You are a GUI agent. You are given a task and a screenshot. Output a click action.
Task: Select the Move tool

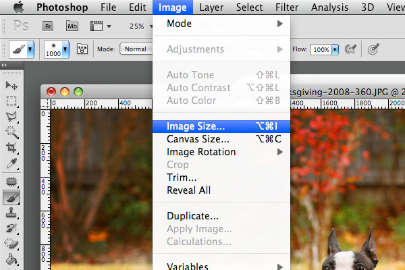pos(11,85)
